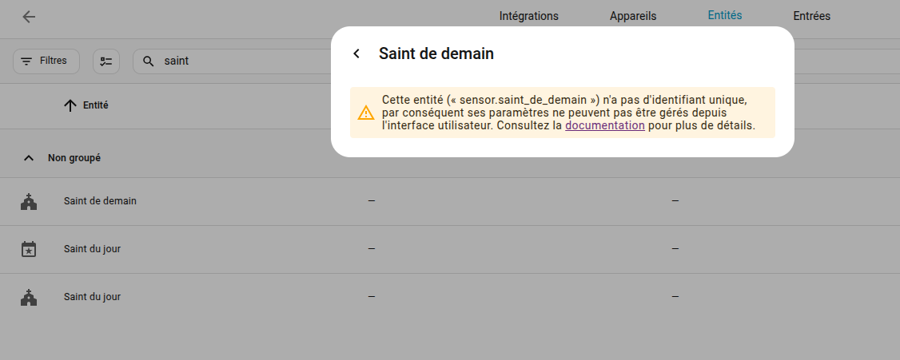The width and height of the screenshot is (900, 360).
Task: Click the calendar star icon for Saint du jour
Action: 29,249
